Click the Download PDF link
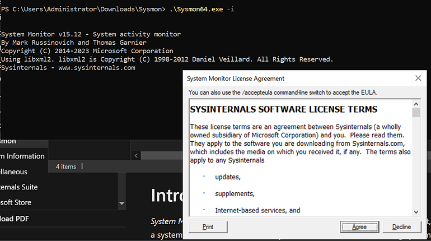This screenshot has height=241, width=431. [x=15, y=219]
